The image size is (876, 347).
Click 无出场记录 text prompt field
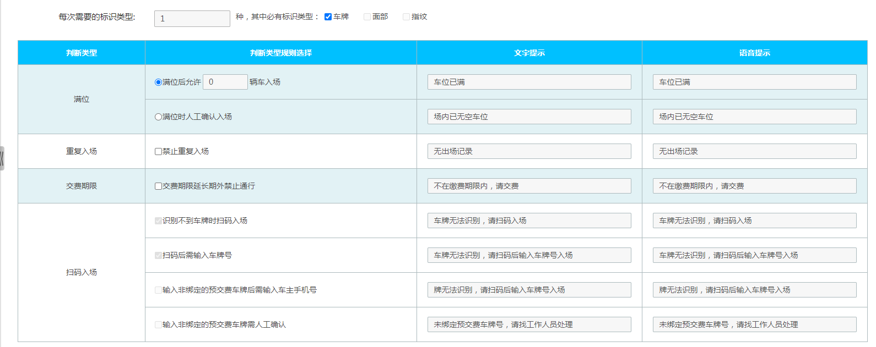coord(529,151)
